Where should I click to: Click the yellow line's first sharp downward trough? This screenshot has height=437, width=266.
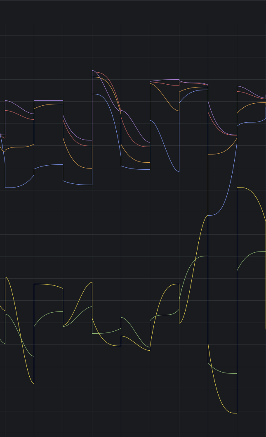33,383
